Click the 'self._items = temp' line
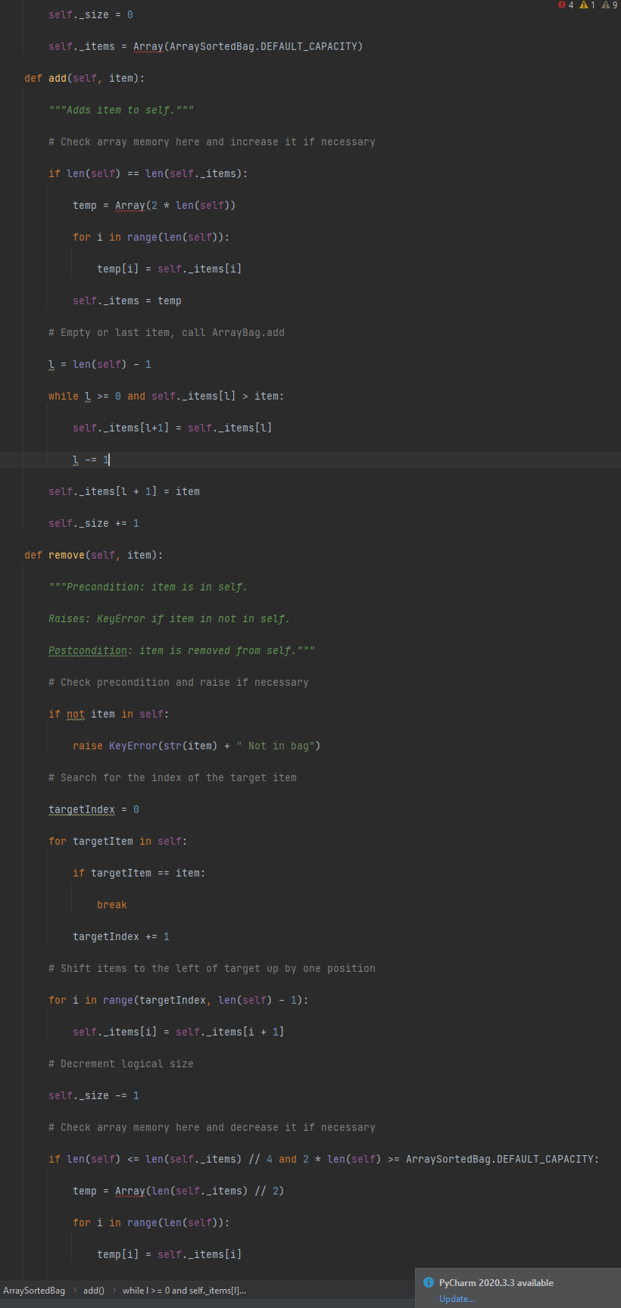 (x=127, y=301)
